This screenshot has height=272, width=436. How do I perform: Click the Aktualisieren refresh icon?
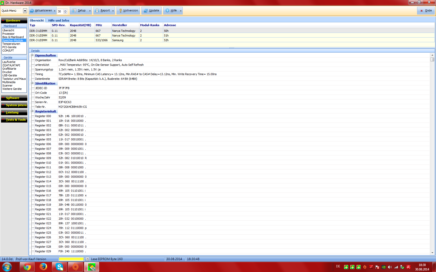point(32,11)
